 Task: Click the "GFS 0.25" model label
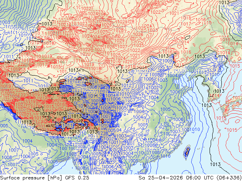point(77,178)
